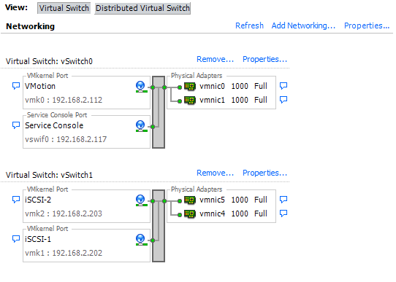Select the Service Console port entry
The image size is (396, 282).
pos(86,132)
